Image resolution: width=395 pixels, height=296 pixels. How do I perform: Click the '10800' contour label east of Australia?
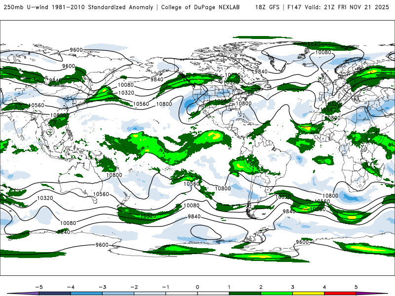click(x=114, y=175)
